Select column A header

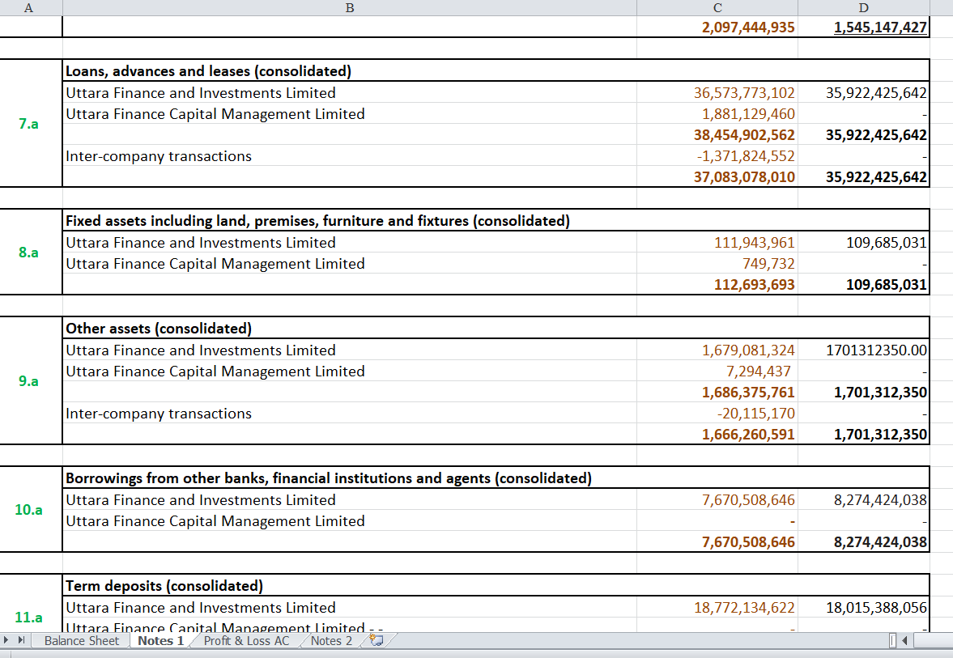click(28, 7)
